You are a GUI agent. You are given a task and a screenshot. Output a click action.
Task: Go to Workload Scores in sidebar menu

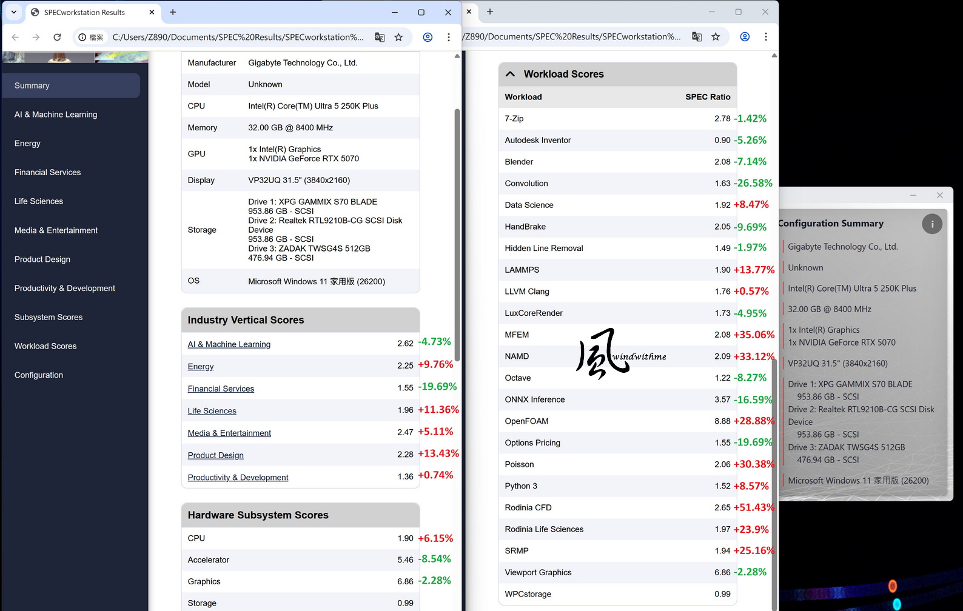point(45,346)
